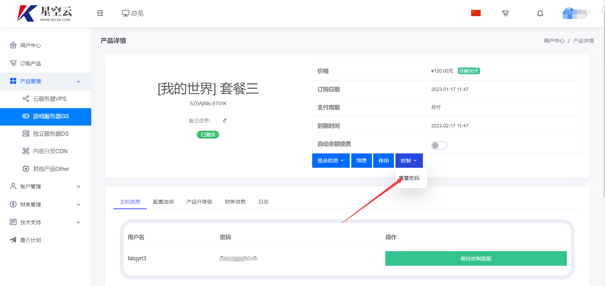Collapse the 产品管理 menu chevron
This screenshot has width=605, height=286.
pyautogui.click(x=79, y=81)
